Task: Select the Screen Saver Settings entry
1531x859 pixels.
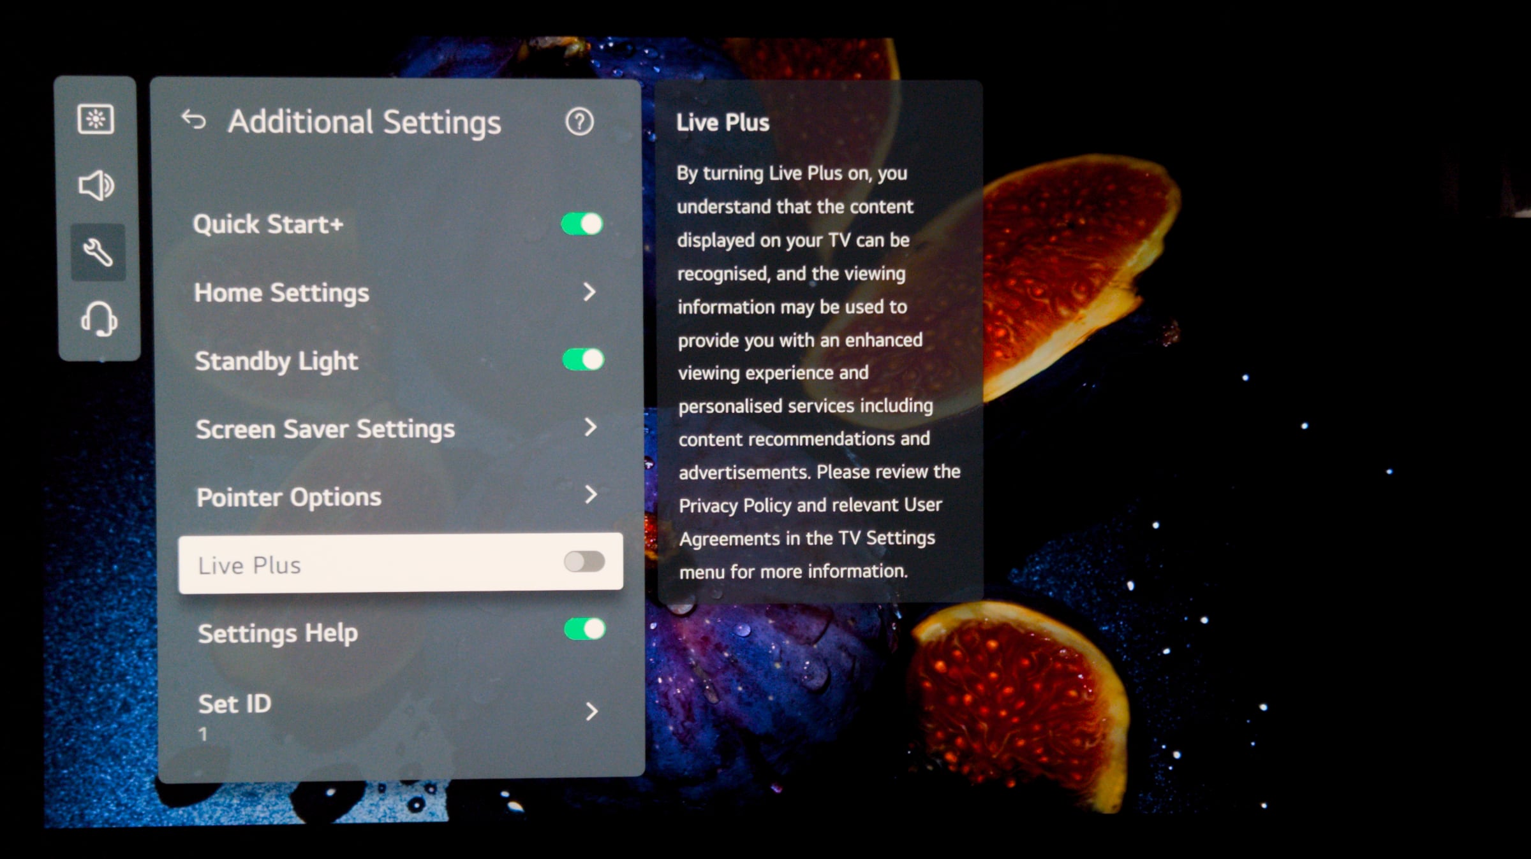Action: tap(325, 429)
